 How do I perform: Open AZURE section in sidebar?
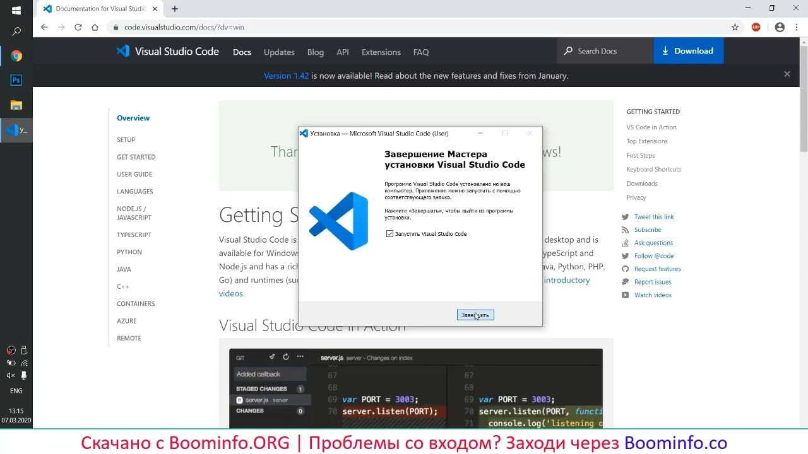click(x=126, y=321)
